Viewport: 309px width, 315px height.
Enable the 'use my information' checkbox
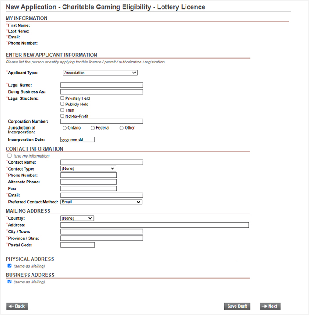[10, 155]
